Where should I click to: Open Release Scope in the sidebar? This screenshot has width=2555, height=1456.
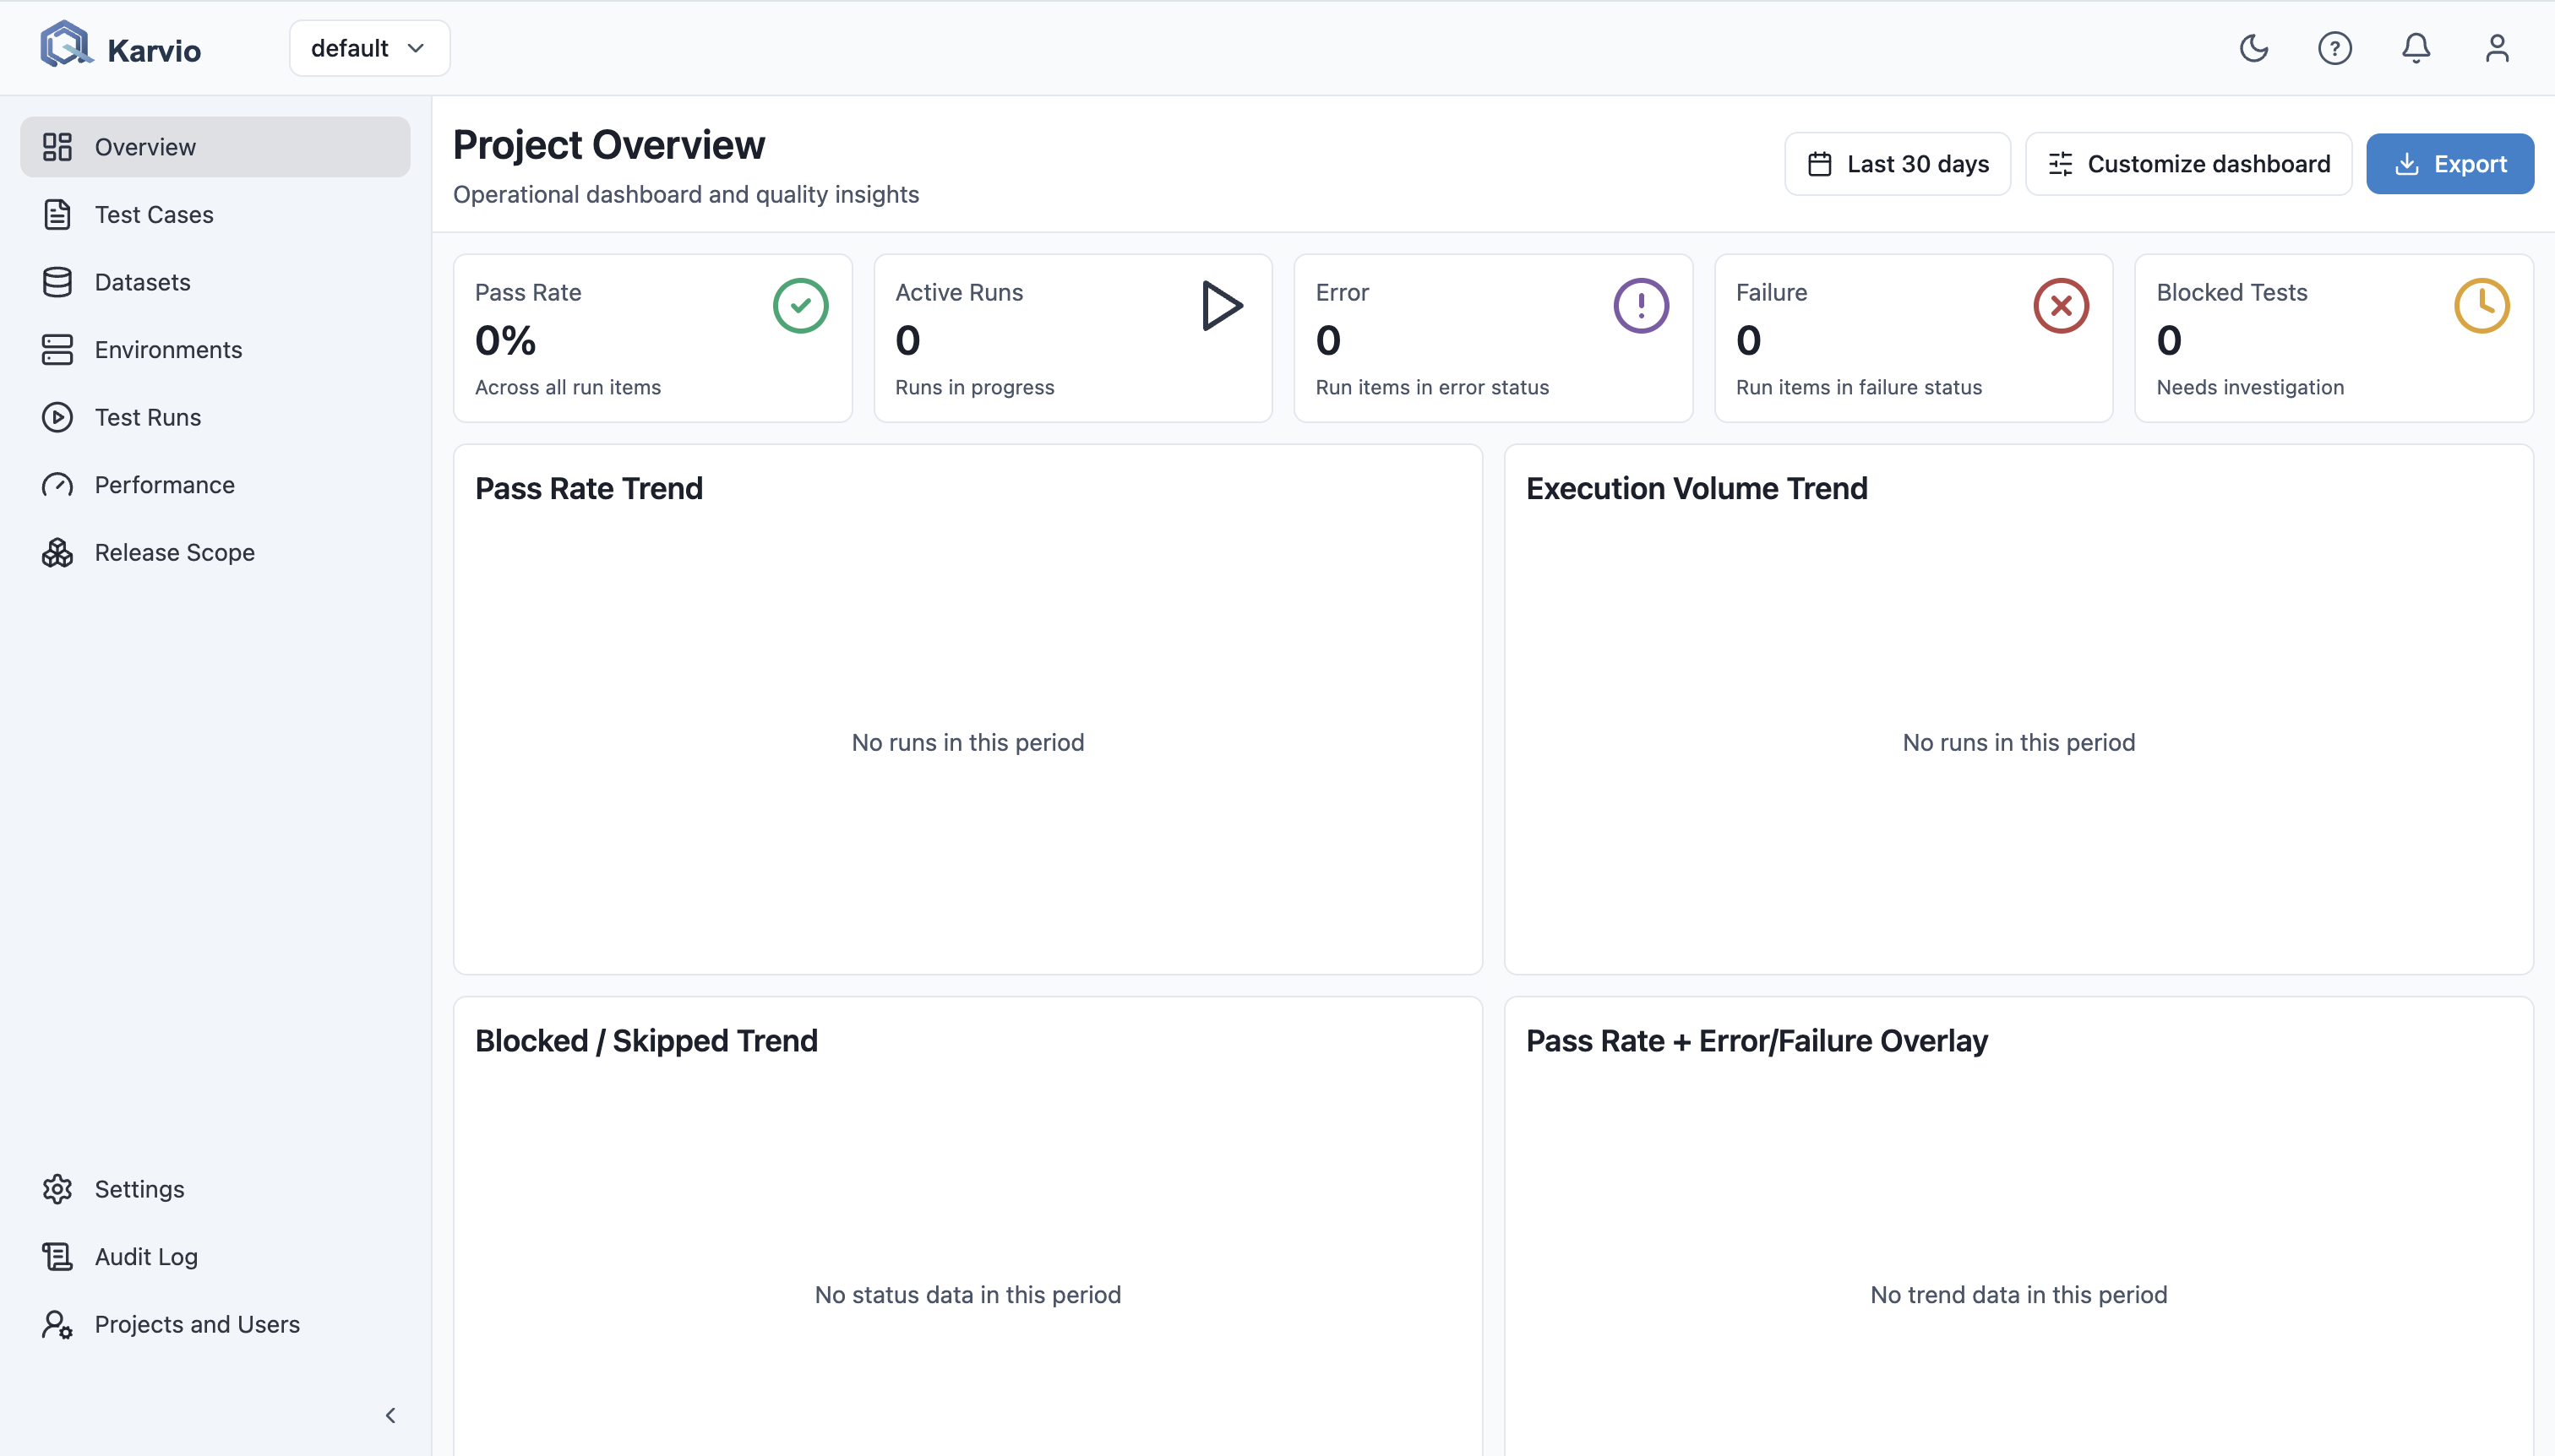point(215,552)
